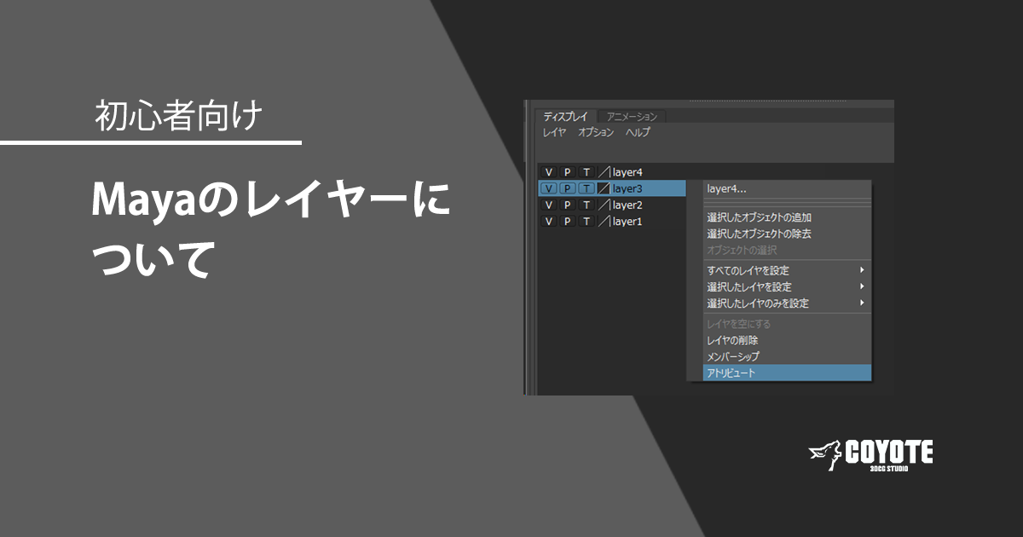Toggle V visibility for layer4
This screenshot has width=1023, height=537.
pos(549,172)
